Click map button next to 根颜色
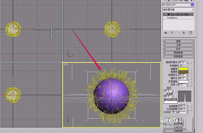Viewport: 203px width, 133px height. pyautogui.click(x=190, y=72)
